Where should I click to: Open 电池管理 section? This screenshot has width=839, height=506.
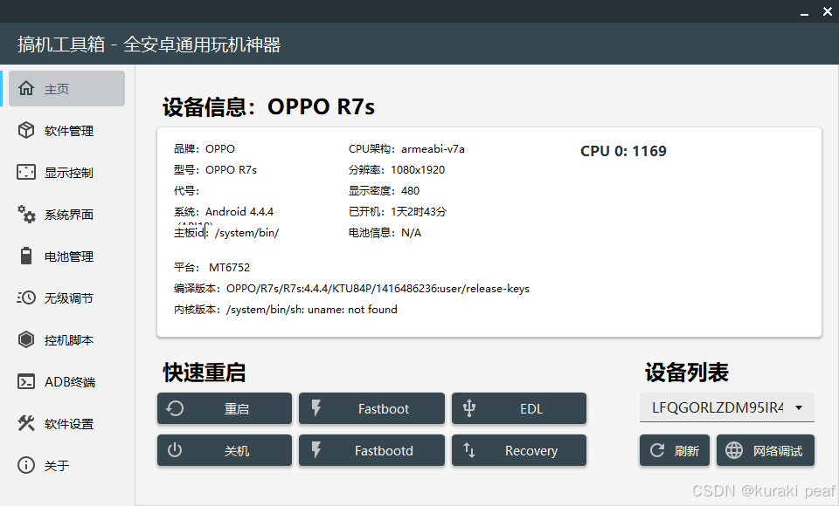[67, 256]
